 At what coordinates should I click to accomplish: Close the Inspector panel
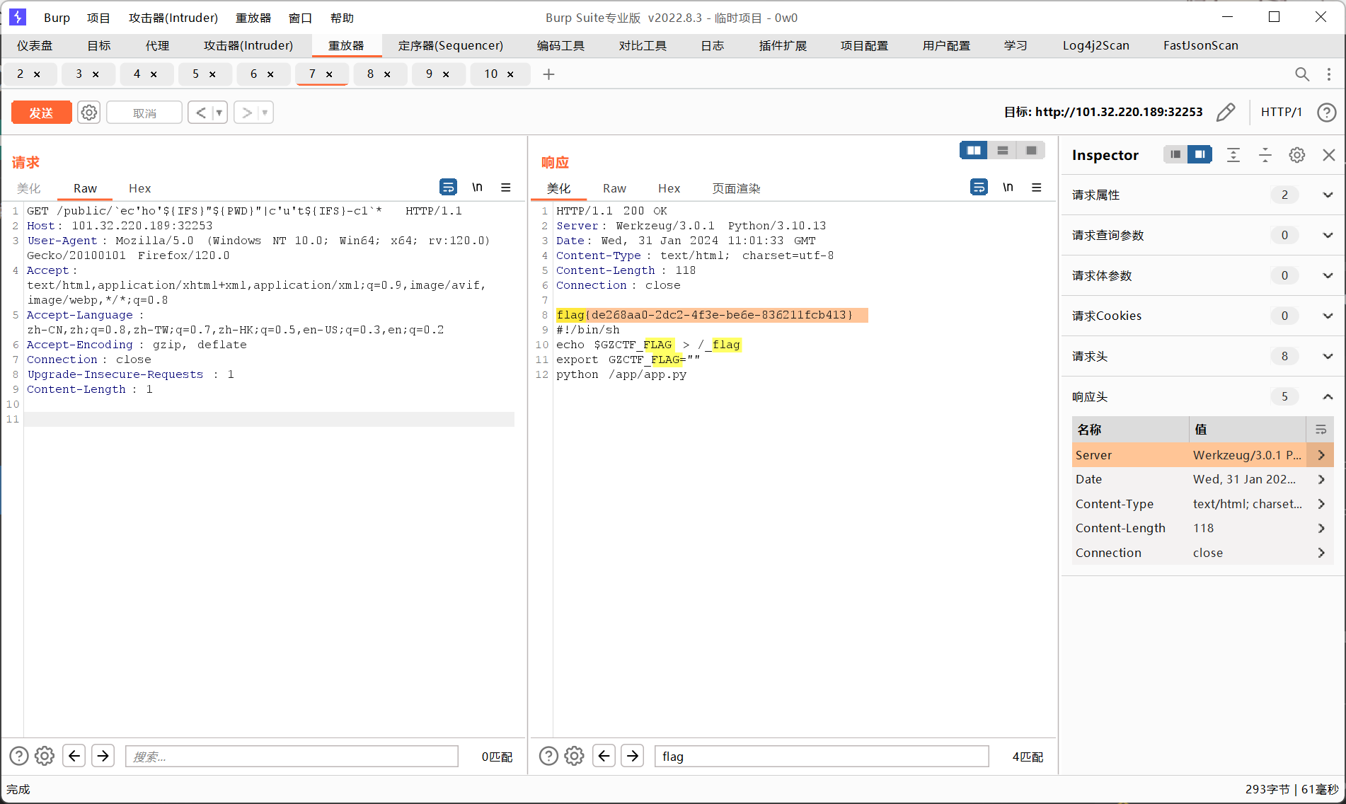tap(1329, 154)
